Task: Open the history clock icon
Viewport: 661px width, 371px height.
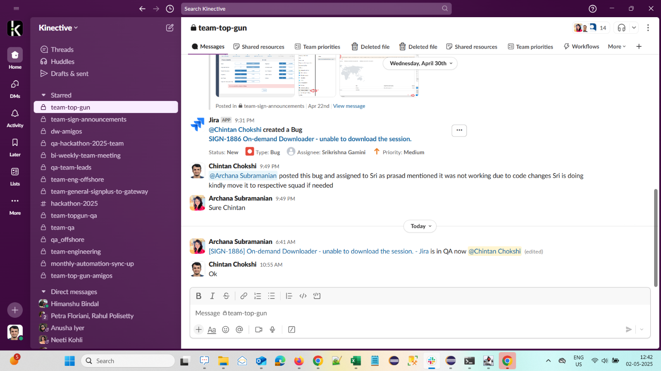Action: coord(170,9)
